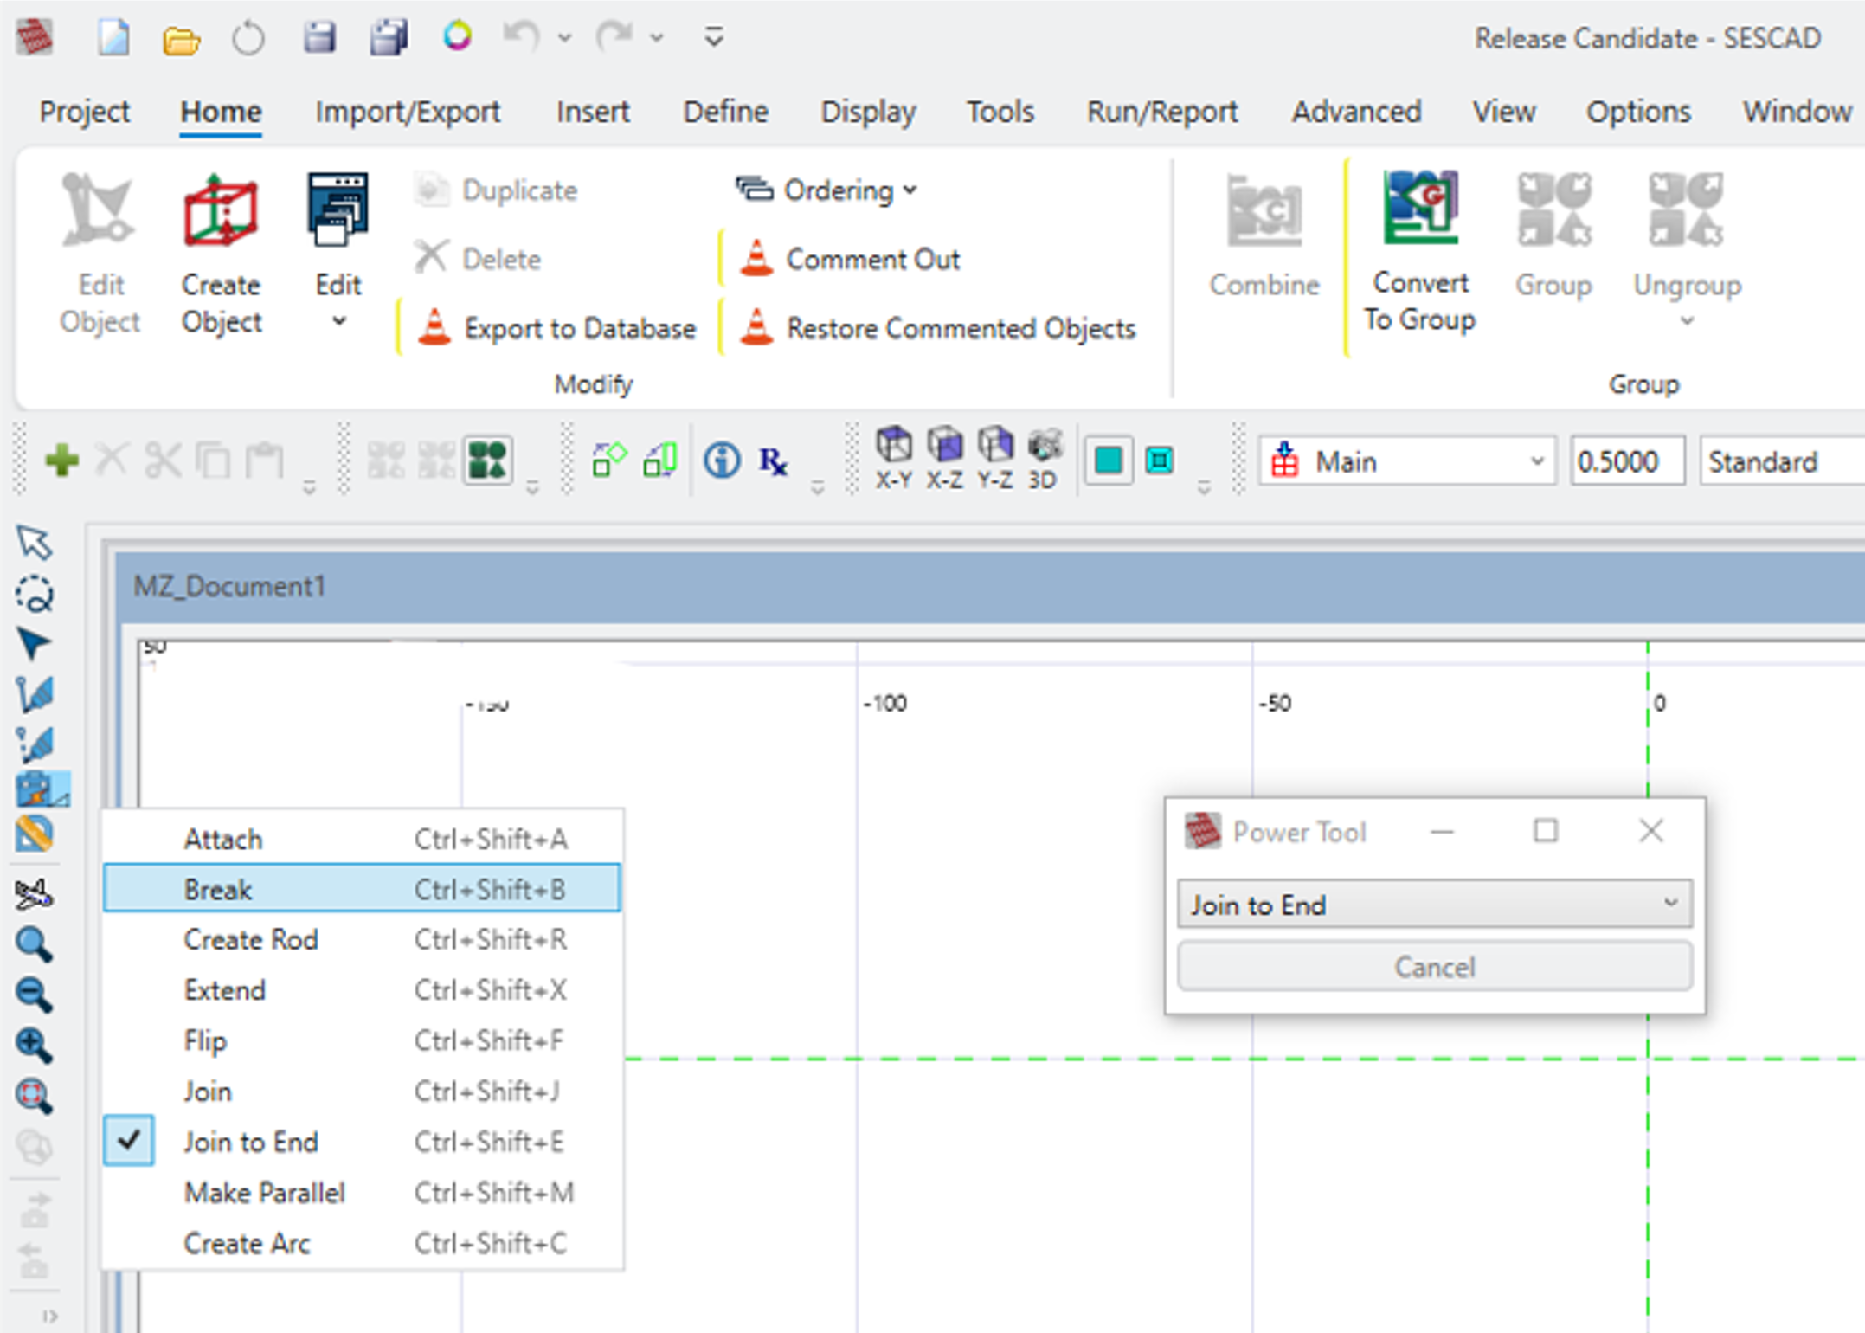Toggle the Join to End checkmark

pyautogui.click(x=129, y=1141)
